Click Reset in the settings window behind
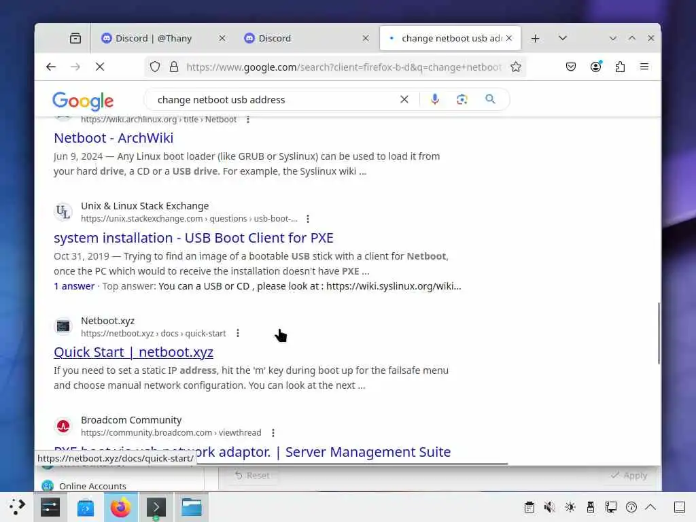Screen dimensions: 696x522 point(252,475)
